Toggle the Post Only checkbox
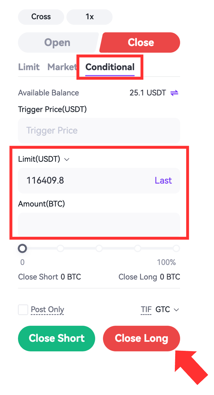 click(x=23, y=310)
